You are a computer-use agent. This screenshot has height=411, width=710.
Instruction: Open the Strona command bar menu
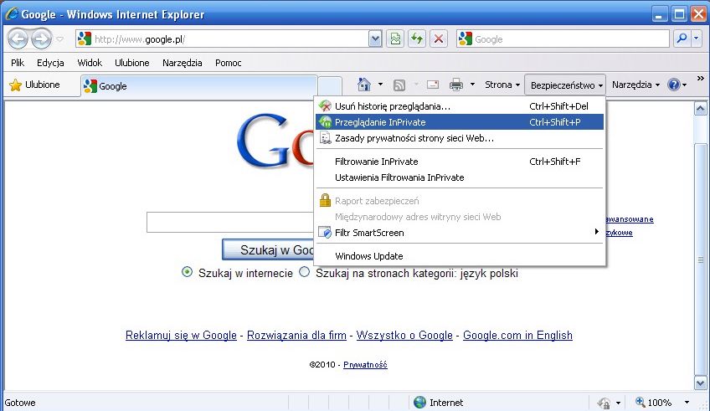[x=502, y=85]
